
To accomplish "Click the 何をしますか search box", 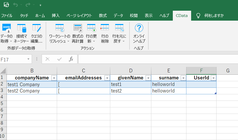I will pos(214,15).
